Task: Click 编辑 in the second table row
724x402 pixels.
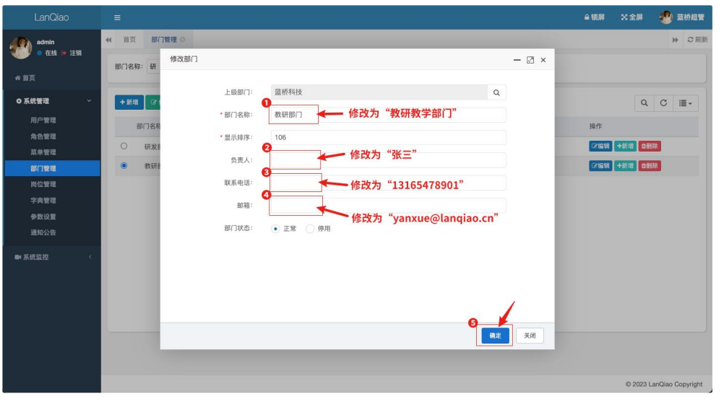Action: [x=600, y=165]
